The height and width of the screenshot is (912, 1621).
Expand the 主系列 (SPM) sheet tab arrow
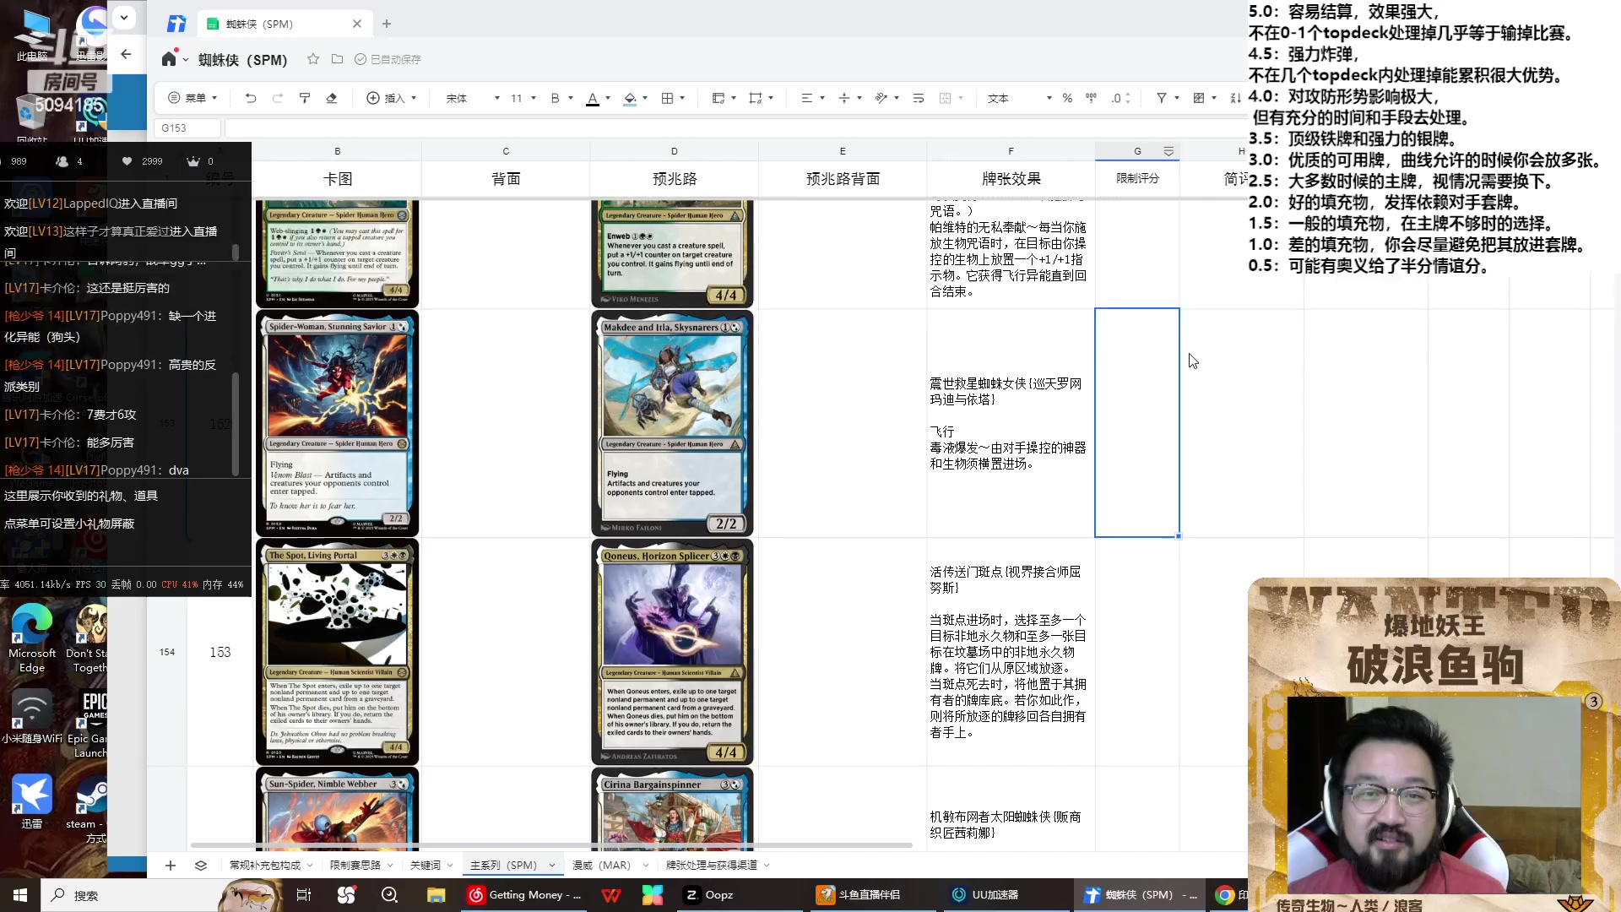[552, 866]
